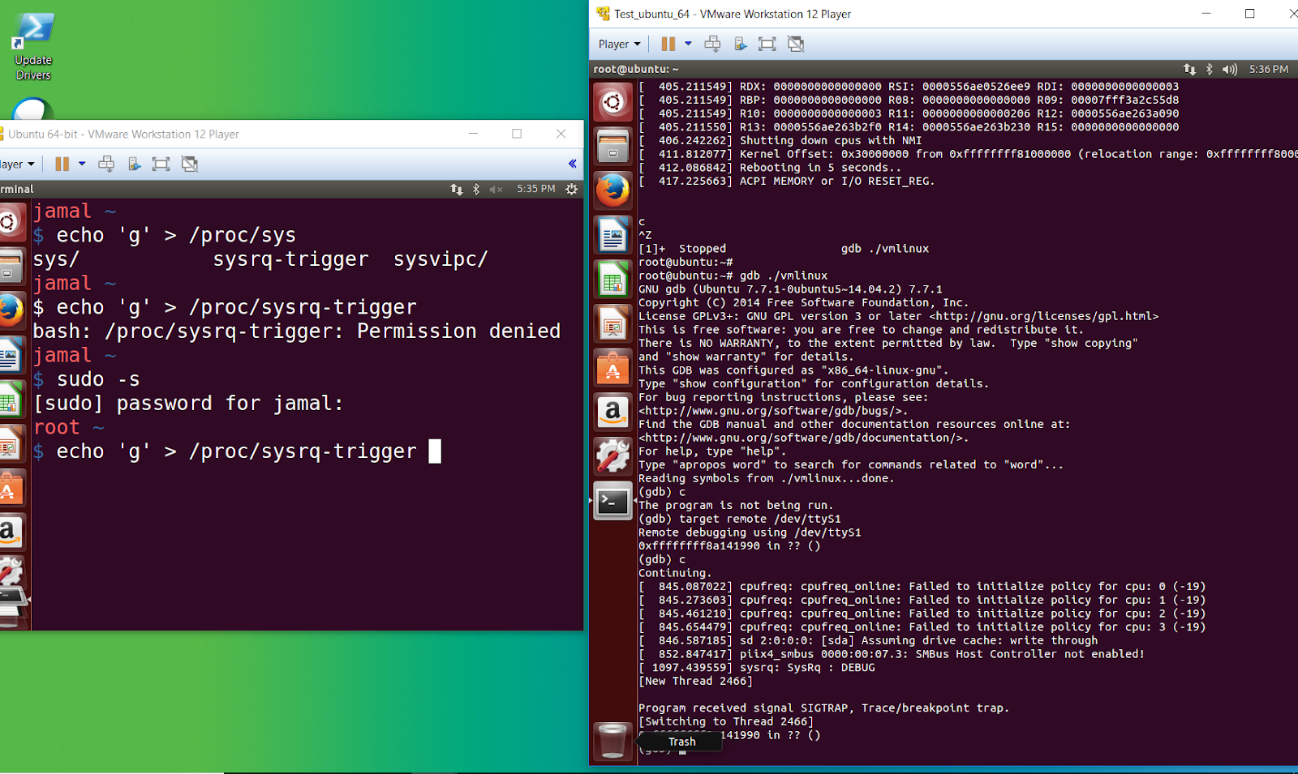Toggle the network arrows indicator

click(1189, 69)
